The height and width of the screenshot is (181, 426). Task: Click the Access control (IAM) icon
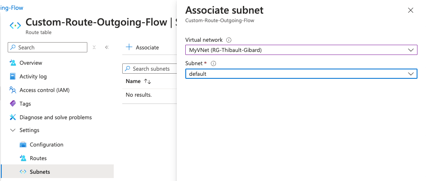(13, 90)
